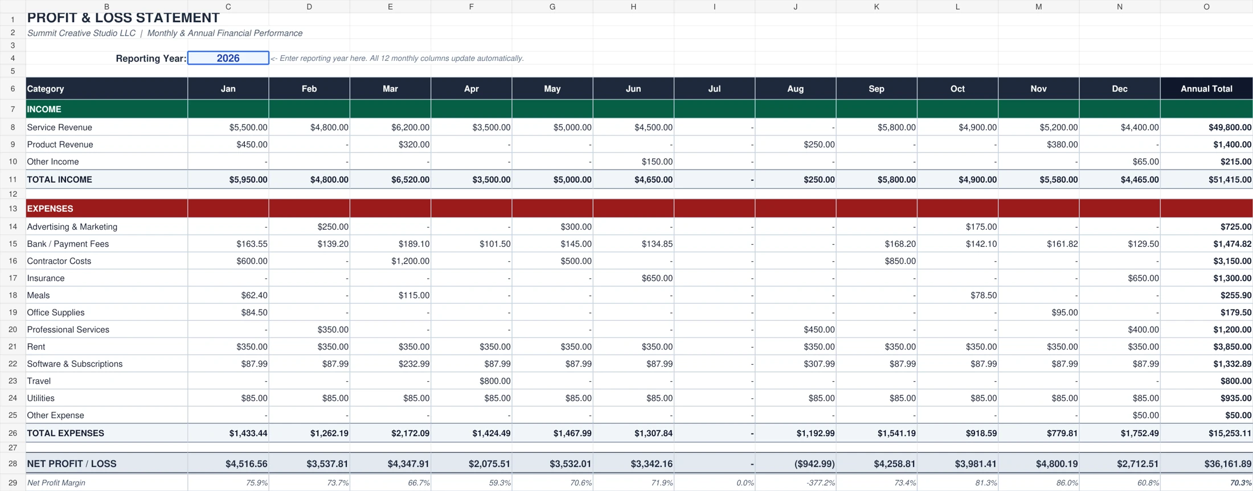
Task: Select the "TOTAL EXPENSES" label cell
Action: pos(107,434)
